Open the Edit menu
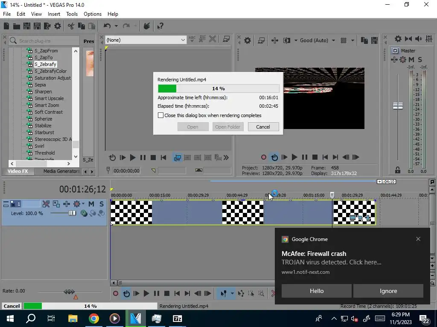This screenshot has height=327, width=437. 20,14
